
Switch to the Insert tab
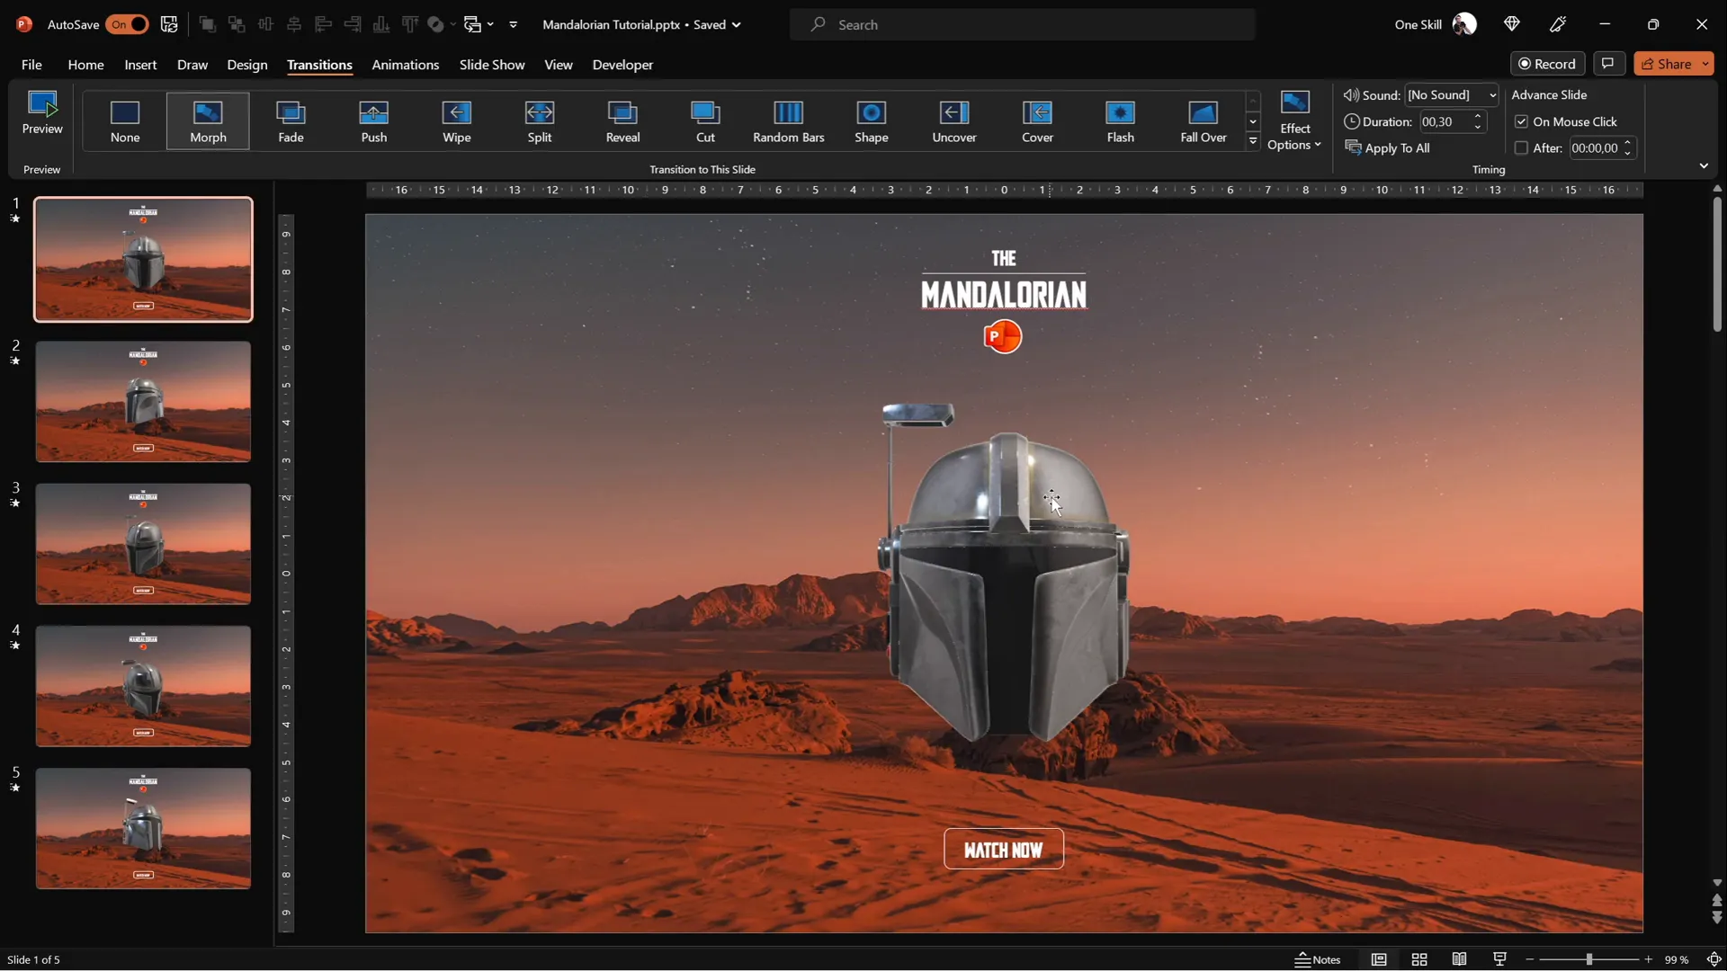(140, 65)
